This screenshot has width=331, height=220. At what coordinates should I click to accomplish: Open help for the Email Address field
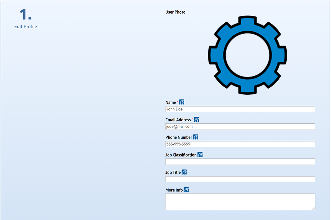(x=197, y=120)
